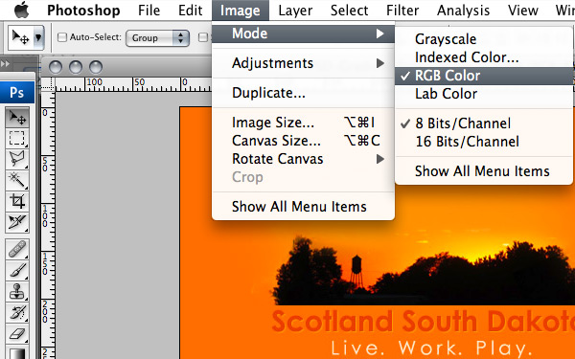Open the Filter menu
This screenshot has height=359, width=575.
pyautogui.click(x=402, y=11)
